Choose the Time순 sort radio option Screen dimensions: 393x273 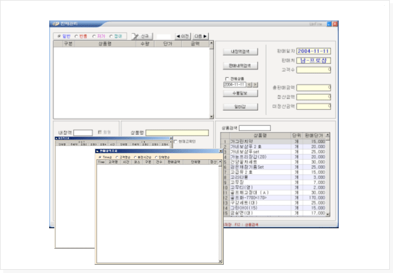click(100, 157)
